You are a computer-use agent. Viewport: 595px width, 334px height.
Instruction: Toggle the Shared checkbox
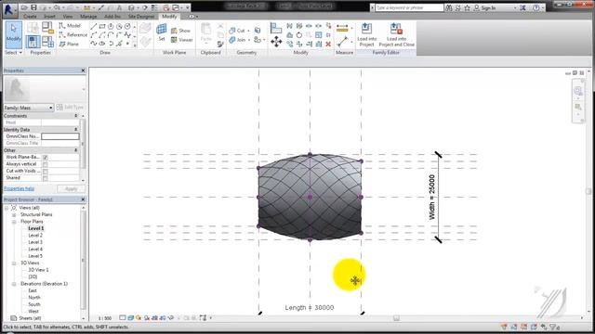click(46, 177)
